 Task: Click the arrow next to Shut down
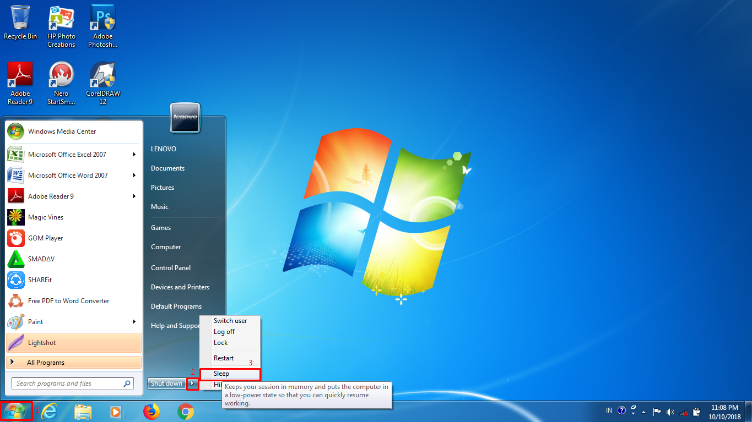tap(192, 383)
